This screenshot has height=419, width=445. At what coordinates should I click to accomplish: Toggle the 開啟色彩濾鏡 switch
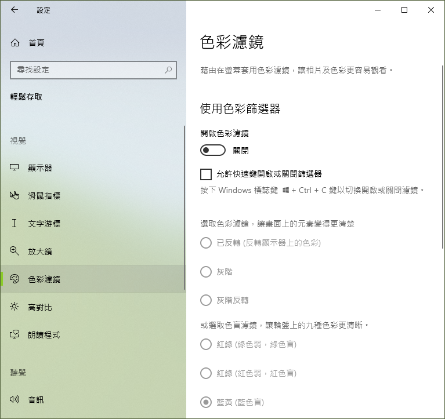213,150
